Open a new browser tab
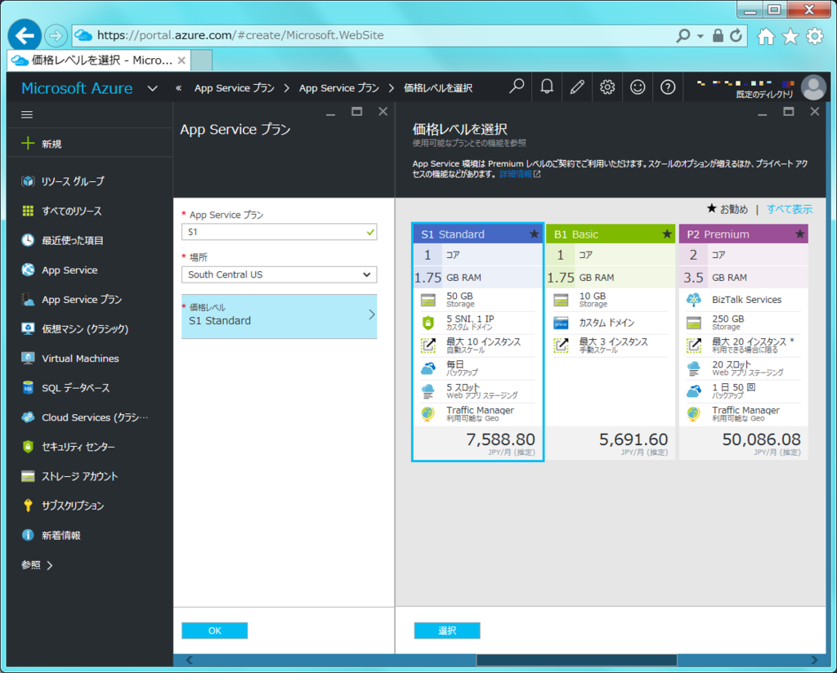 click(202, 60)
